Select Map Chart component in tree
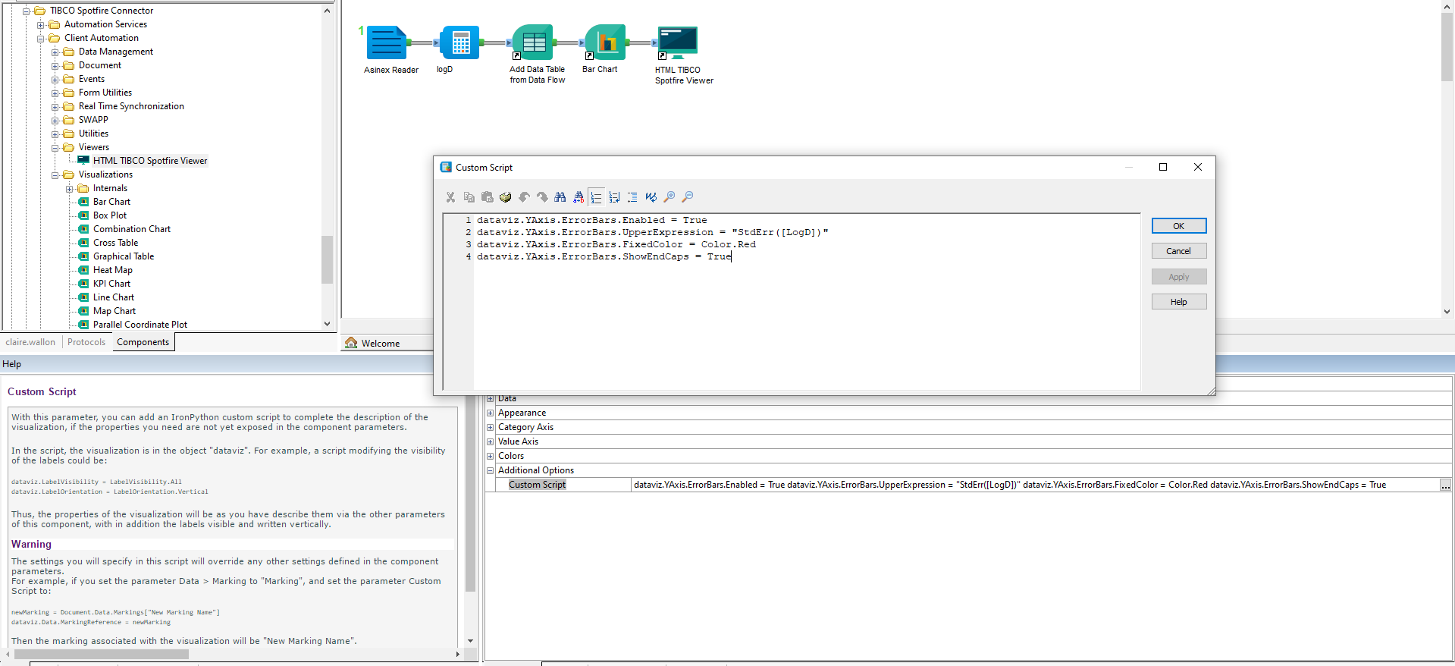This screenshot has width=1455, height=666. (114, 311)
